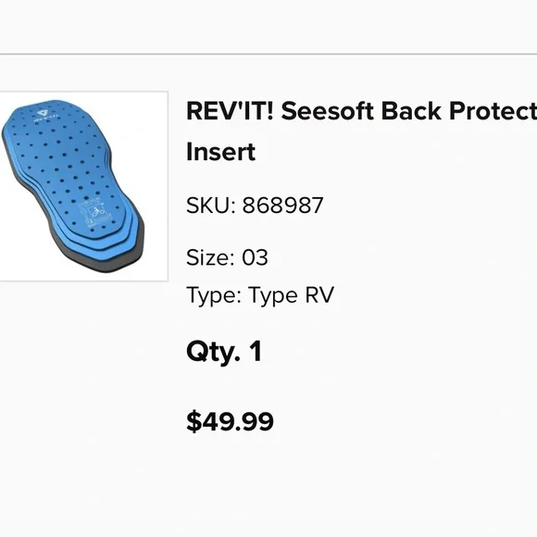Open the blue back protector product thumbnail
Screen dimensions: 537x537
coord(83,186)
